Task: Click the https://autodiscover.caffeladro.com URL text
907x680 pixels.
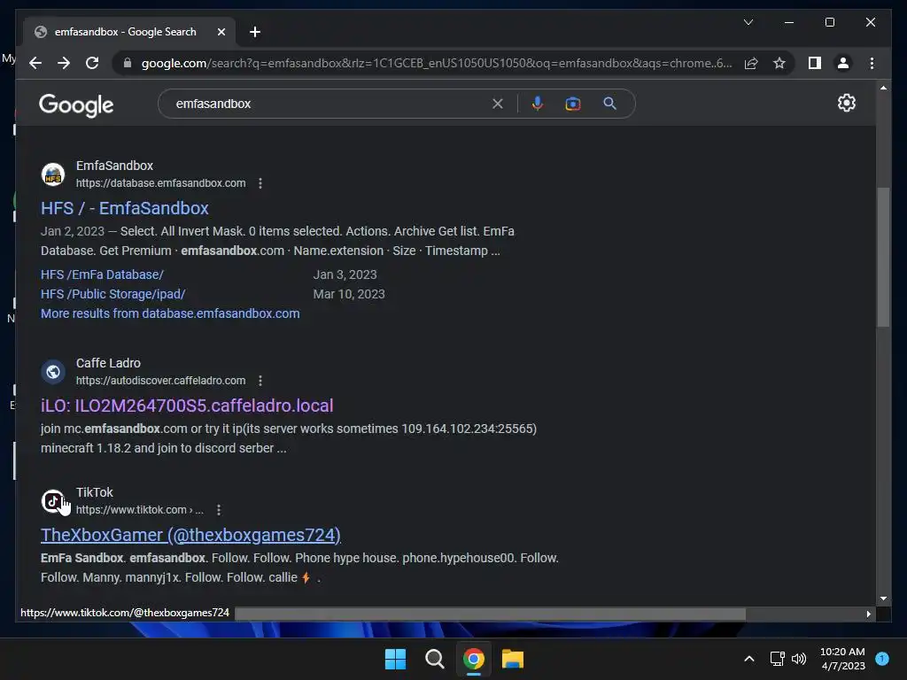Action: click(x=161, y=381)
